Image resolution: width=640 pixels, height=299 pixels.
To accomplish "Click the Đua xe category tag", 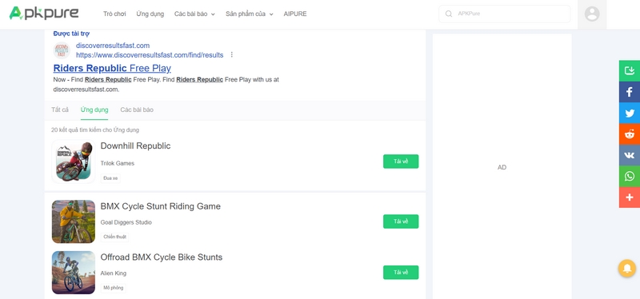I will coord(110,178).
